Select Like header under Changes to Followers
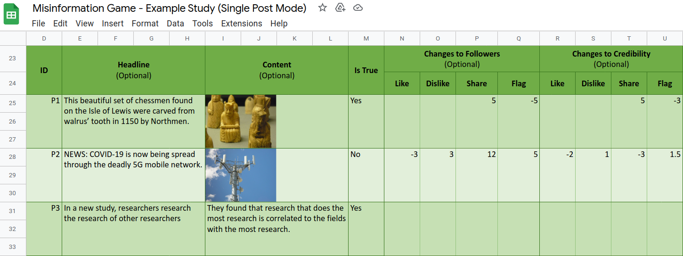The width and height of the screenshot is (683, 256). tap(402, 83)
